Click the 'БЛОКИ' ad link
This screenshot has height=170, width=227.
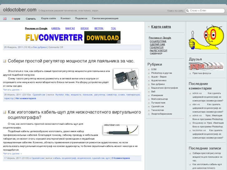tap(85, 28)
